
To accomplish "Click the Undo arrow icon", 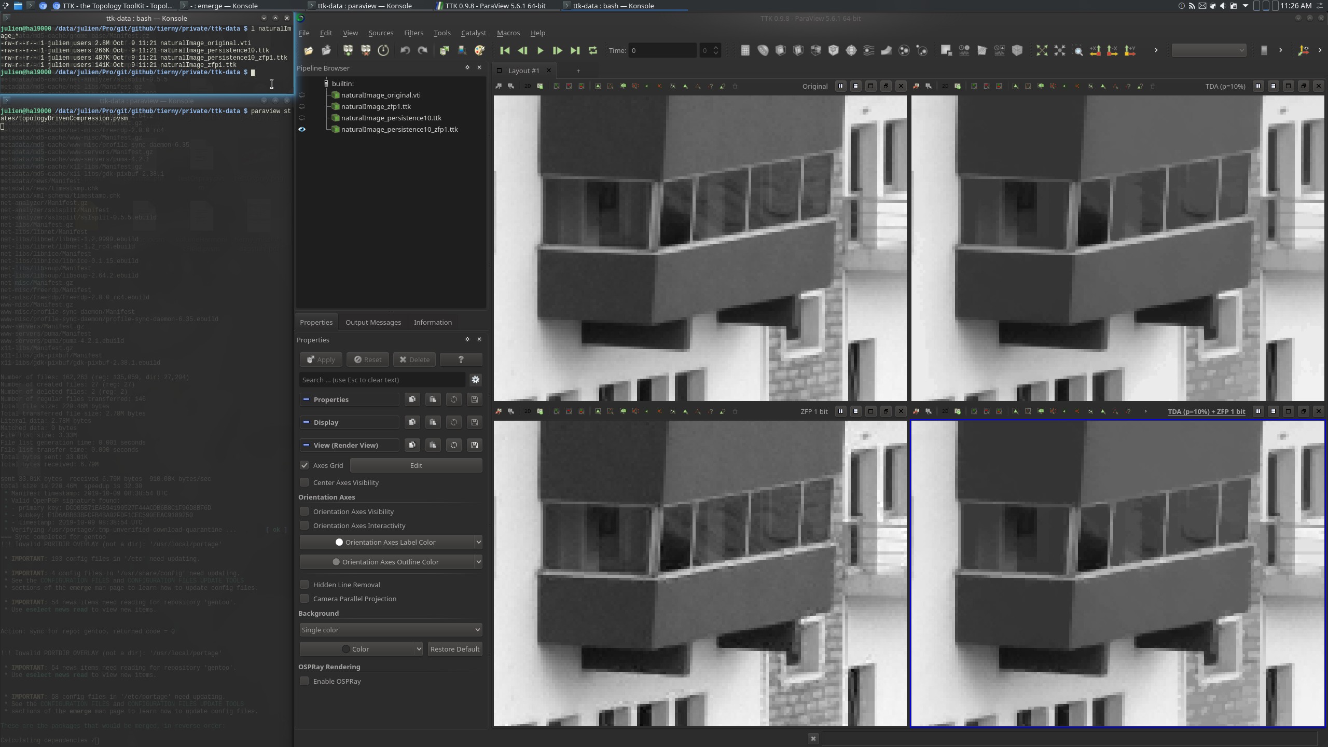I will coord(405,50).
